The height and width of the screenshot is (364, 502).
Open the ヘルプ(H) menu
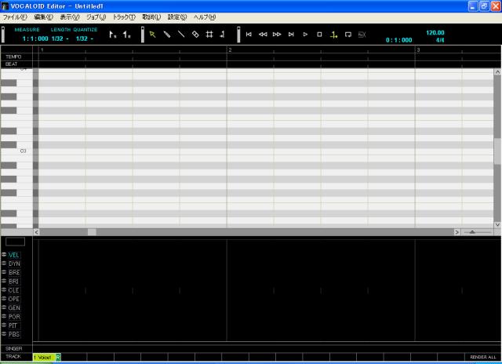(x=205, y=17)
